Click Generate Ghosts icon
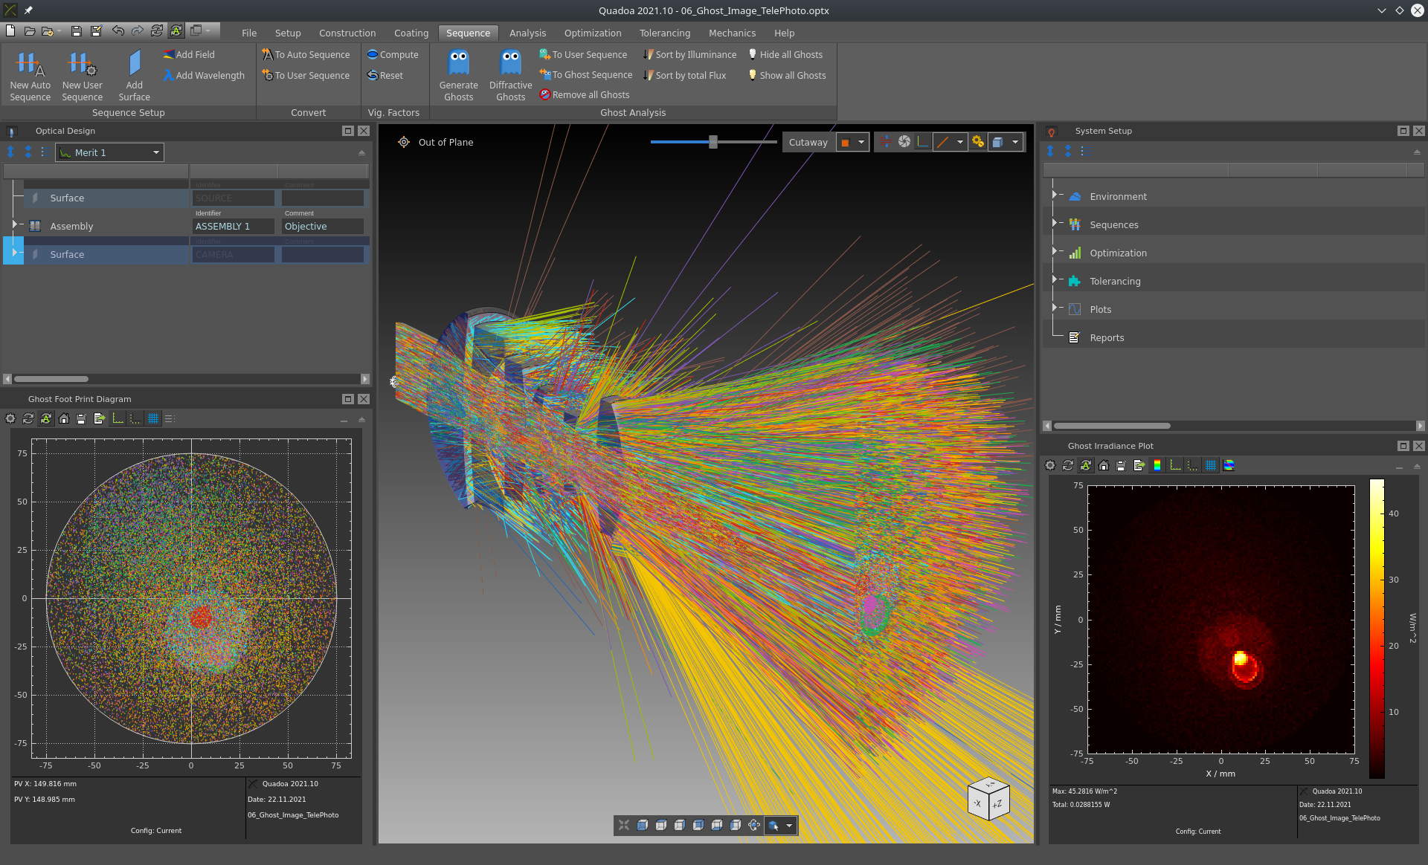 click(458, 63)
